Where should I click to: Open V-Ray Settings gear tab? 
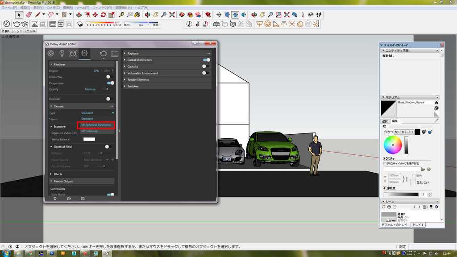point(84,54)
